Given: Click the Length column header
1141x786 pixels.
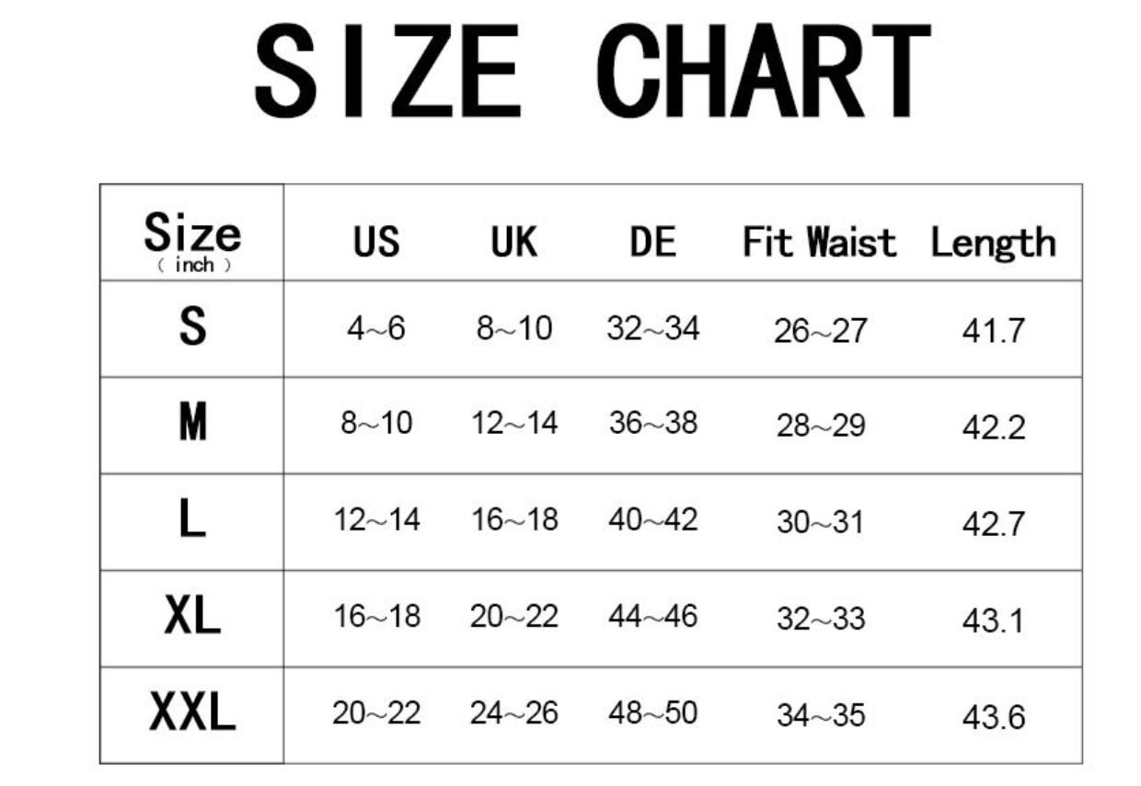Looking at the screenshot, I should [x=993, y=244].
